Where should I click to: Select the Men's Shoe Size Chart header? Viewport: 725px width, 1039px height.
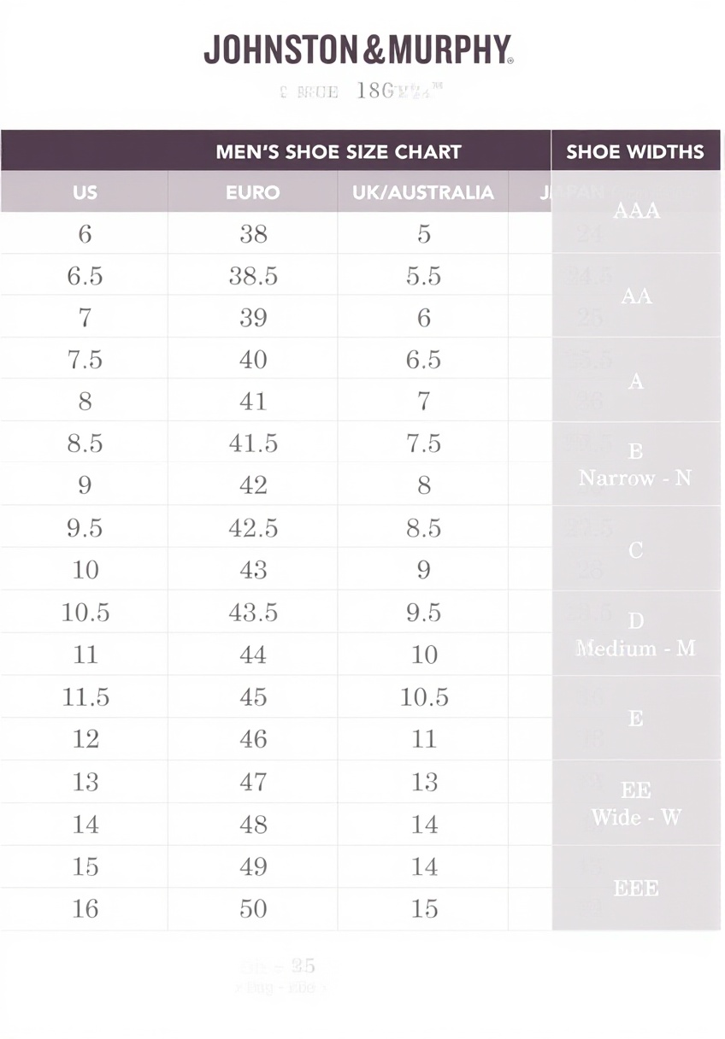339,152
